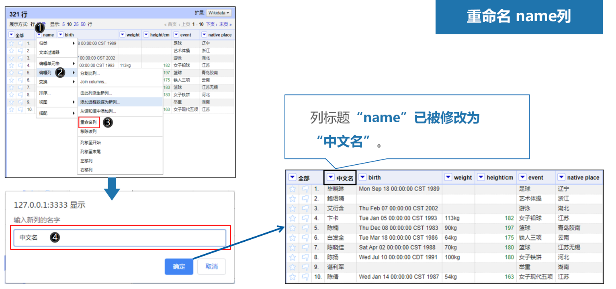Star row 4 卞卡 in the 中文名 table

tap(293, 218)
